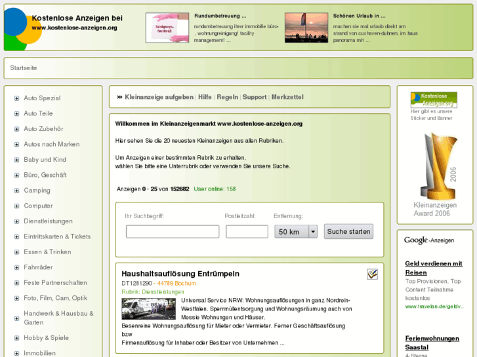
Task: Click the site logo circles icon
Action: pyautogui.click(x=22, y=29)
